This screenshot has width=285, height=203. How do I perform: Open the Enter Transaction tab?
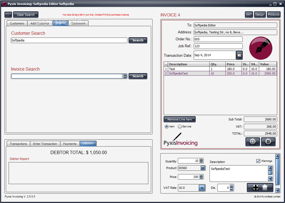pyautogui.click(x=45, y=144)
